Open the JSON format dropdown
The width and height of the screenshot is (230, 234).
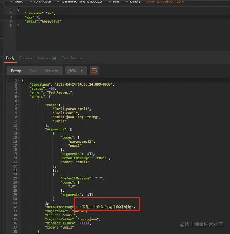click(x=76, y=70)
